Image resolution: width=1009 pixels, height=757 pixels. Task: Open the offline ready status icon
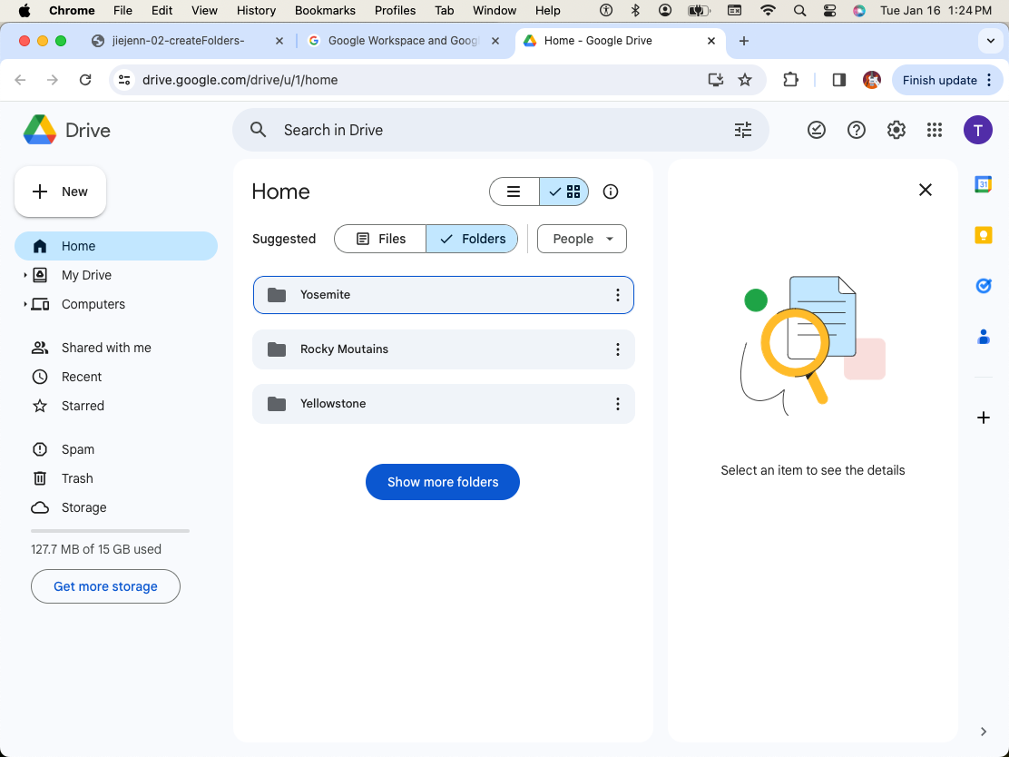click(x=816, y=130)
